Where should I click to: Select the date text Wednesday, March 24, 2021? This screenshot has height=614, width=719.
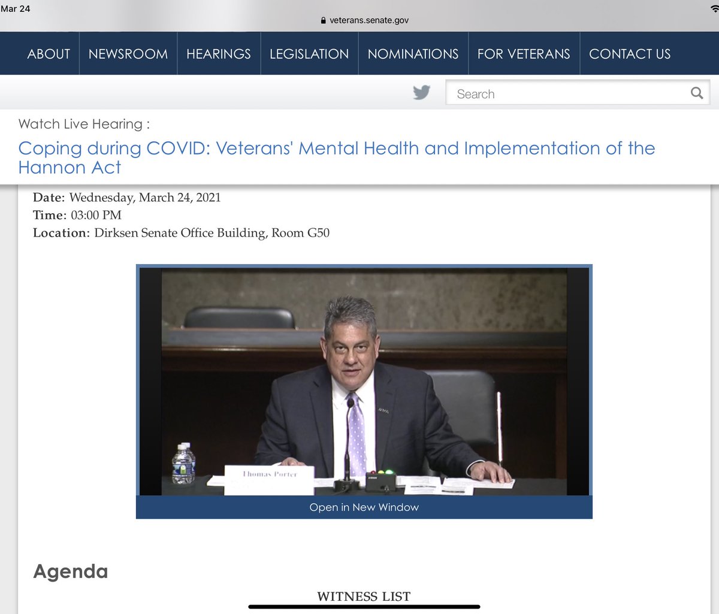pyautogui.click(x=145, y=198)
